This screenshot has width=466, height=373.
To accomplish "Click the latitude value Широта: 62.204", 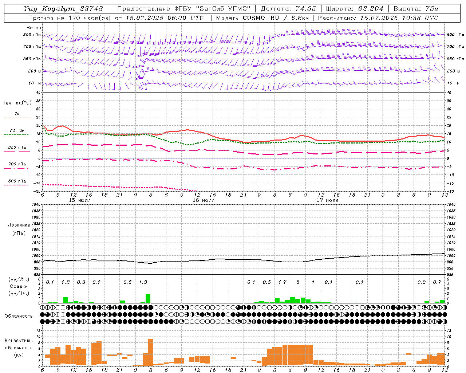I will pyautogui.click(x=355, y=9).
